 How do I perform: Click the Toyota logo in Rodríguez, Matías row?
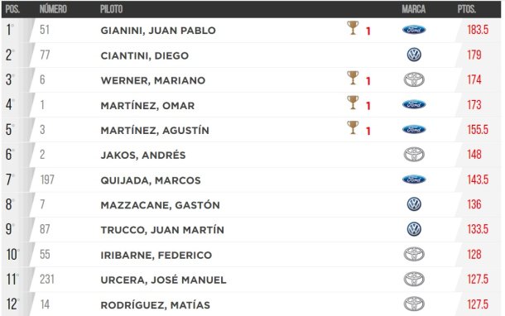[414, 304]
